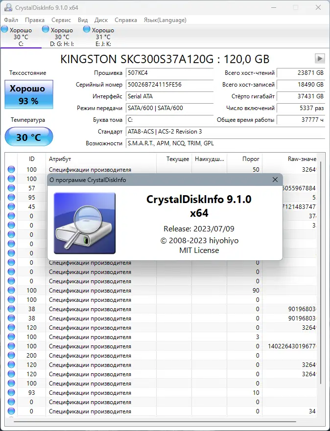Click the Стандарт field ATA8-ACS | ACS-2 Revision 3
This screenshot has width=330, height=431.
coord(226,132)
